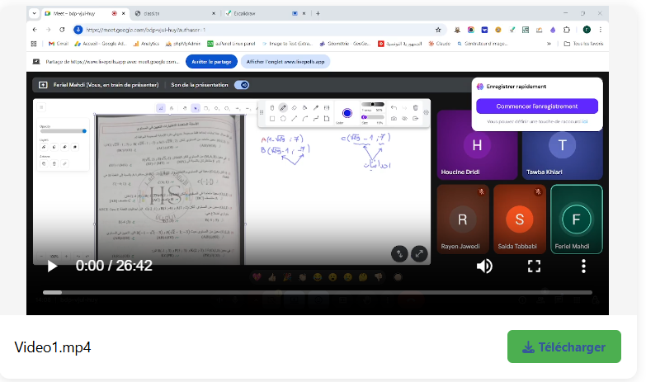646x382 pixels.
Task: Click the Télécharger download button
Action: (563, 347)
